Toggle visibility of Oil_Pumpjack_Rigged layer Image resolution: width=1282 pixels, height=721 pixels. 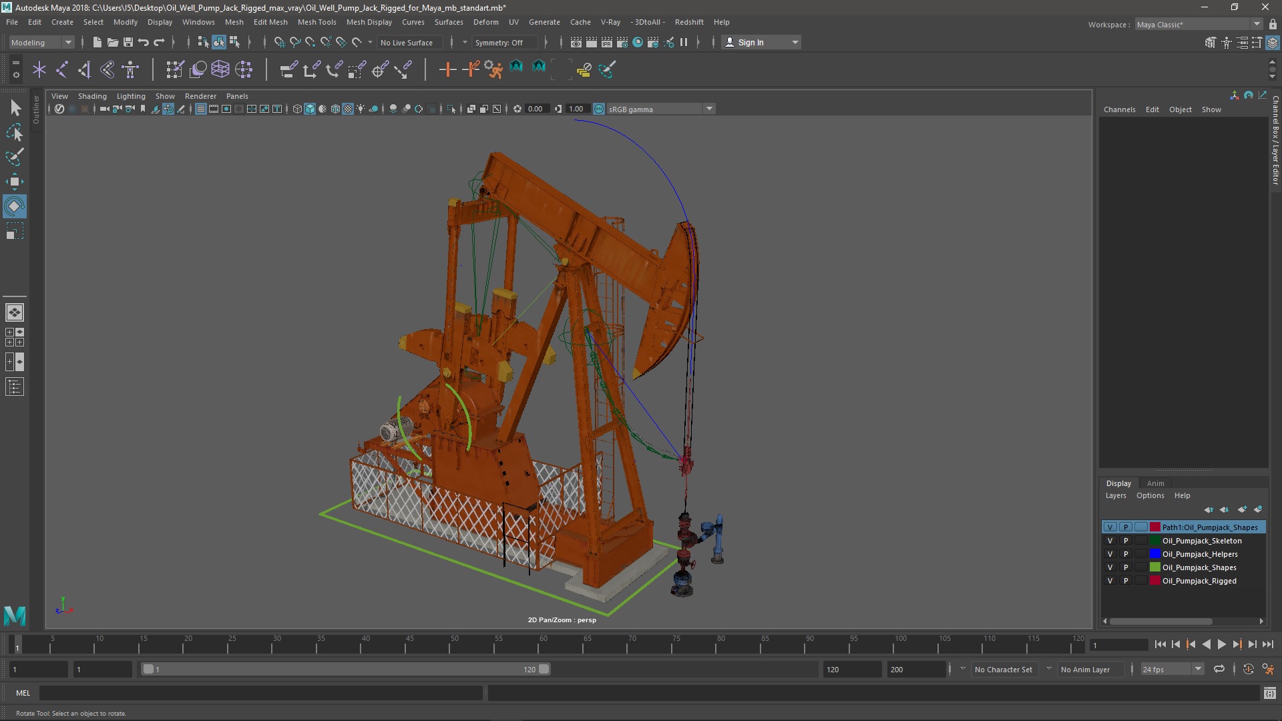click(x=1110, y=581)
